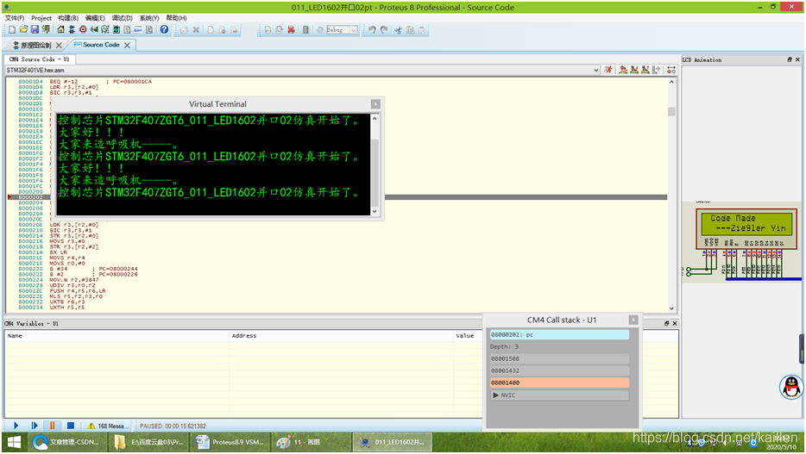This screenshot has width=806, height=454.
Task: Open Schematic Capture from the toolbar icon
Action: click(72, 30)
